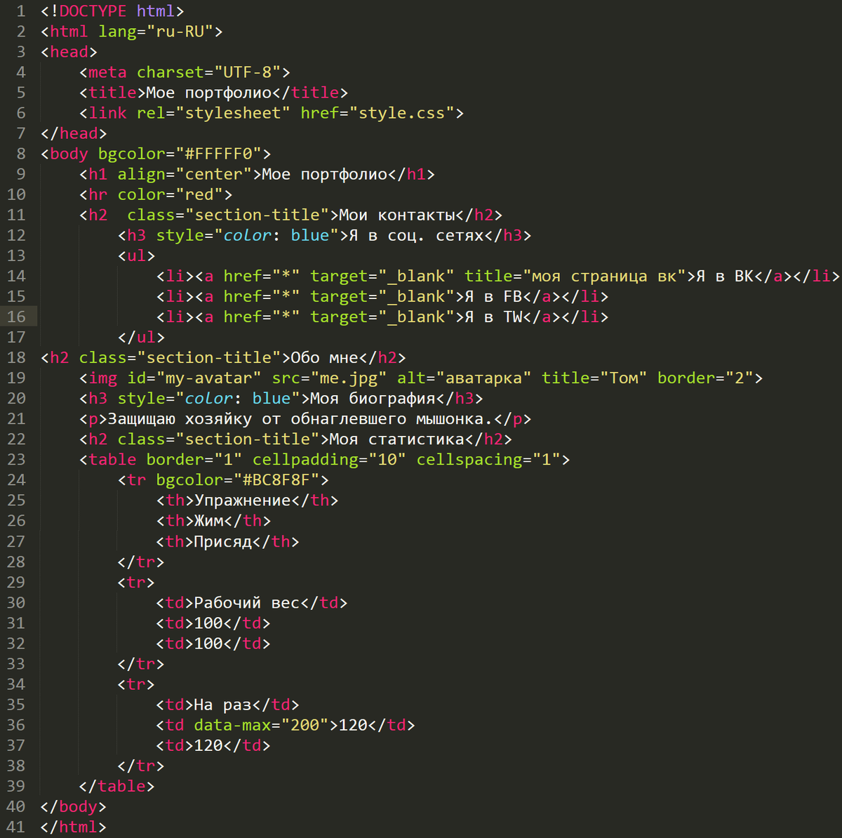Click the "_blank" target on line 16

[417, 317]
